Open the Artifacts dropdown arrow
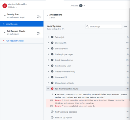Viewport: 130px width, 120px height. click(x=84, y=6)
